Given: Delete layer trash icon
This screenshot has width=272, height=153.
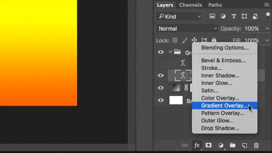Looking at the screenshot, I should [256, 145].
